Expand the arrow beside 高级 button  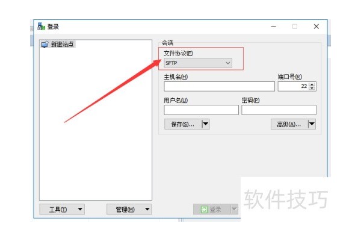312,124
